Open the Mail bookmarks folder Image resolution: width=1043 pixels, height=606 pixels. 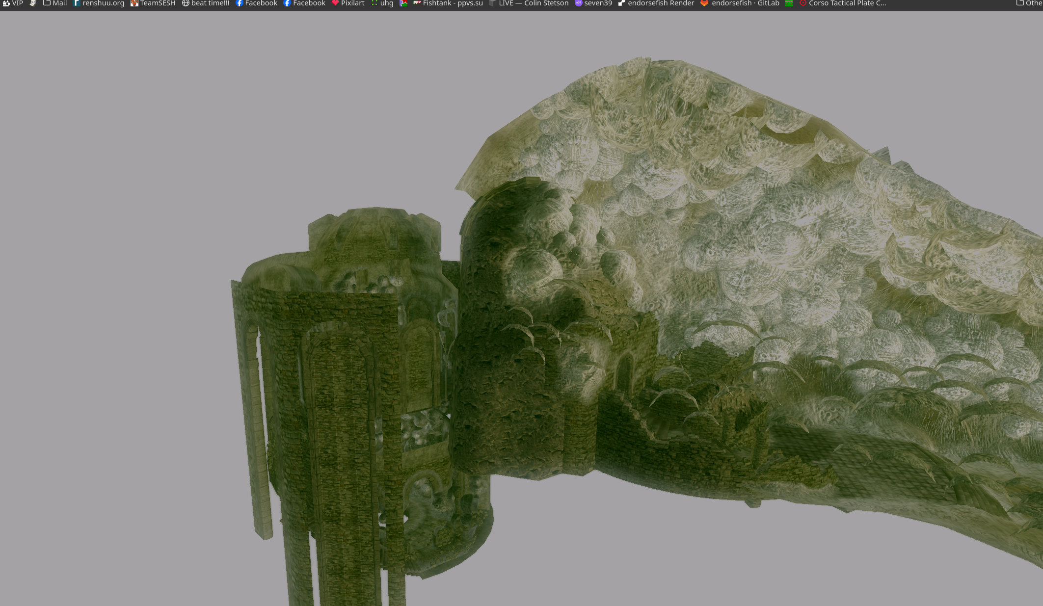pos(55,3)
